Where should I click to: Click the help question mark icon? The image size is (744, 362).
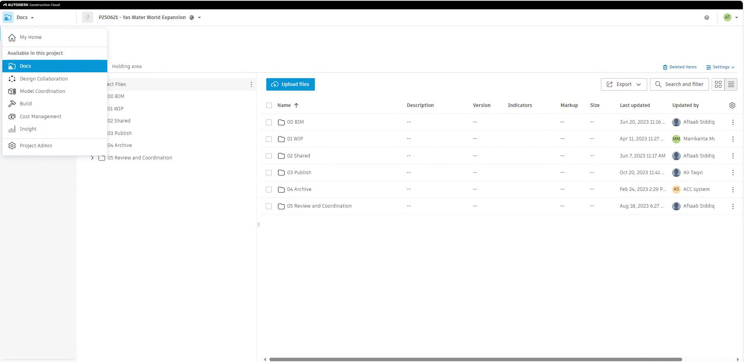[x=707, y=17]
